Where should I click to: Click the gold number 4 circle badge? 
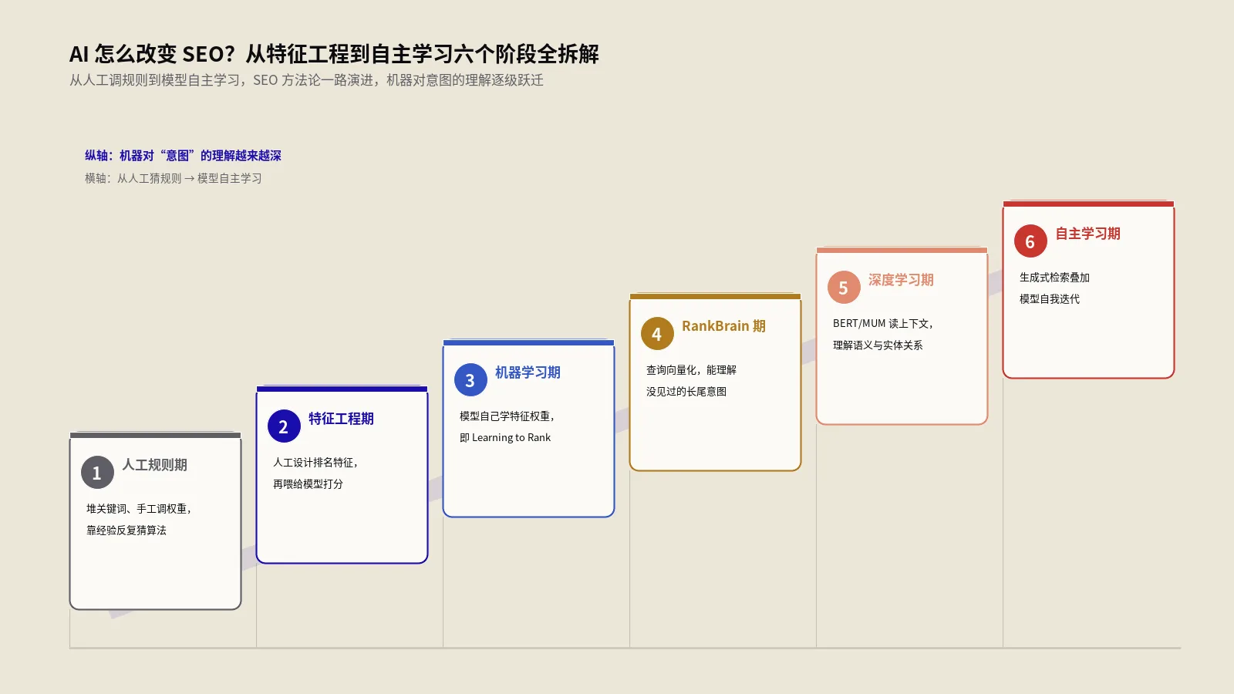(x=657, y=334)
